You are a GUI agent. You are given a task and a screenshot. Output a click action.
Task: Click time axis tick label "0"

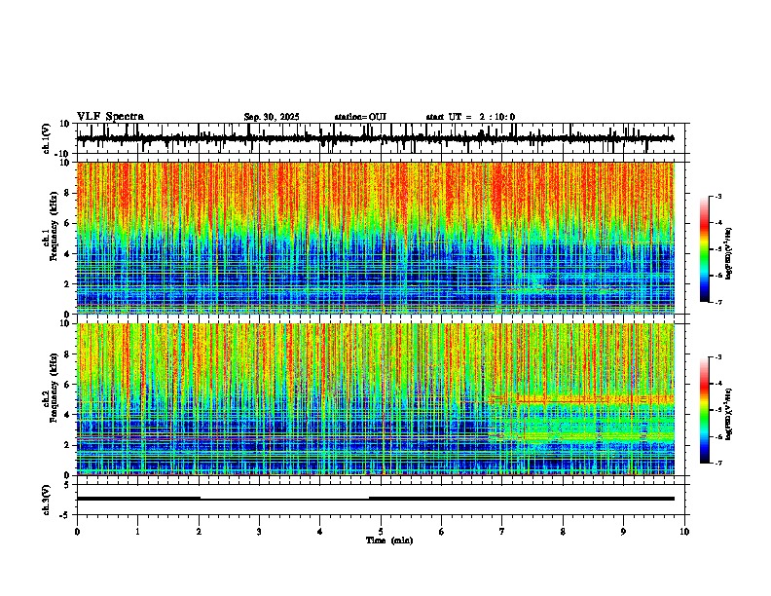77,532
